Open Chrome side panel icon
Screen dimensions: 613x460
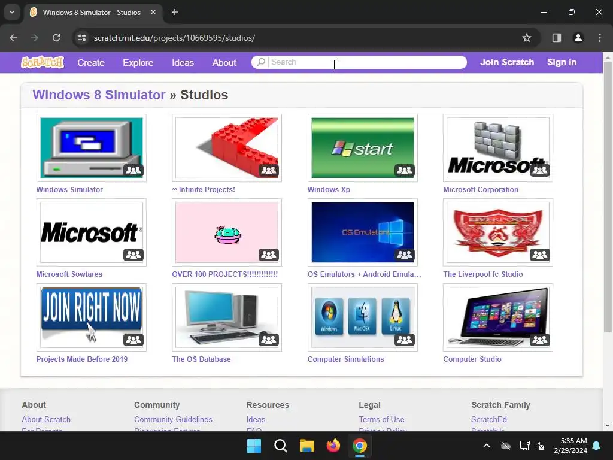pos(557,38)
